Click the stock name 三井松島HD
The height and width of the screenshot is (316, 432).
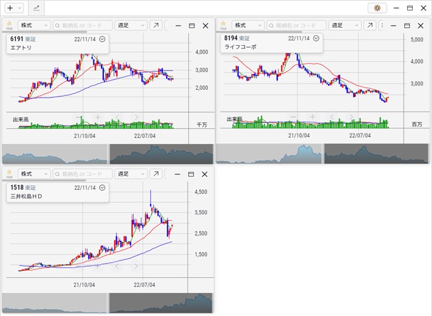26,196
